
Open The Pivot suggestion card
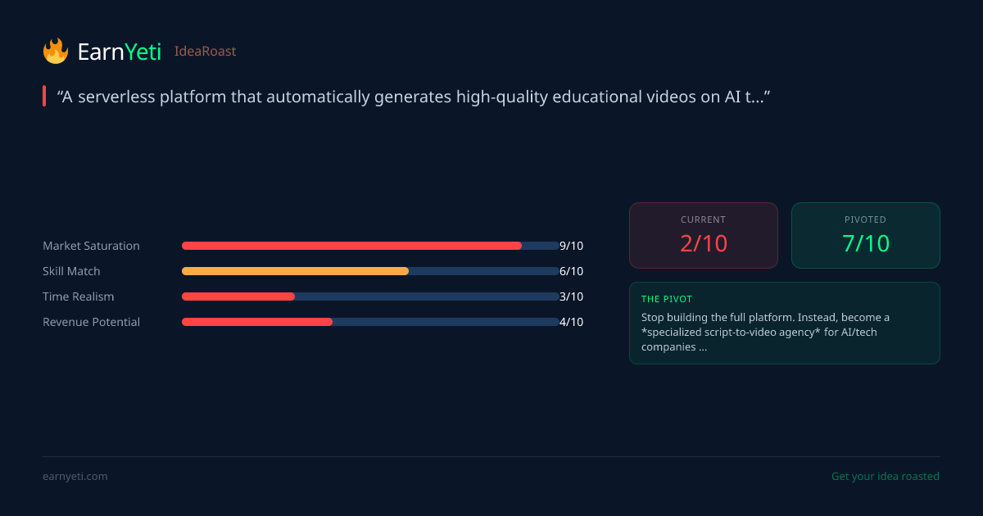point(784,323)
